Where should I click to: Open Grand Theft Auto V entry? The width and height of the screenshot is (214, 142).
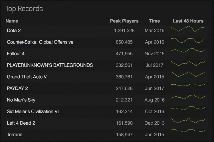[x=27, y=77]
